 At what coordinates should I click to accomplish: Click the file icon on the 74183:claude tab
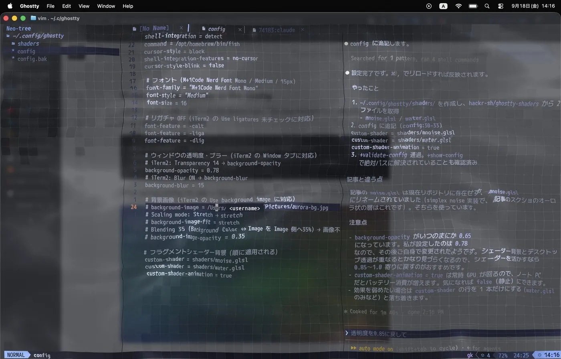[254, 30]
